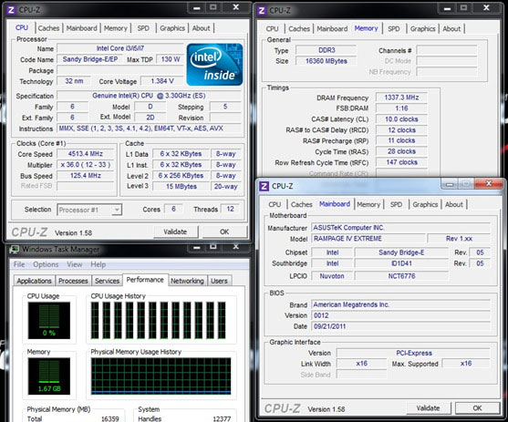This screenshot has height=422, width=508.
Task: Click Validate button in Mainboard window
Action: click(x=428, y=408)
